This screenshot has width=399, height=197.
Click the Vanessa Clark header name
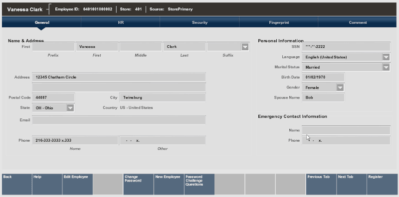[24, 9]
